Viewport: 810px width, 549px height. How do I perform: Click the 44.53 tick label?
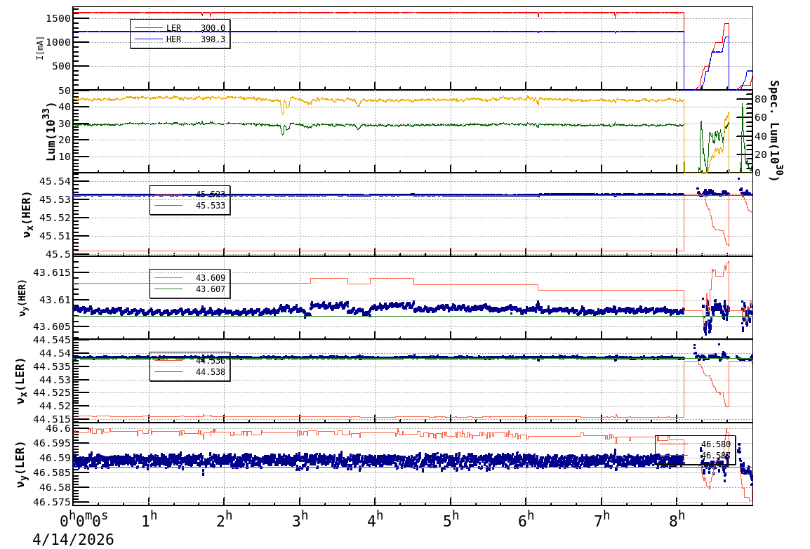click(55, 380)
